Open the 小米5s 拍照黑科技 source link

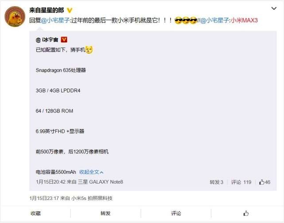(x=92, y=198)
